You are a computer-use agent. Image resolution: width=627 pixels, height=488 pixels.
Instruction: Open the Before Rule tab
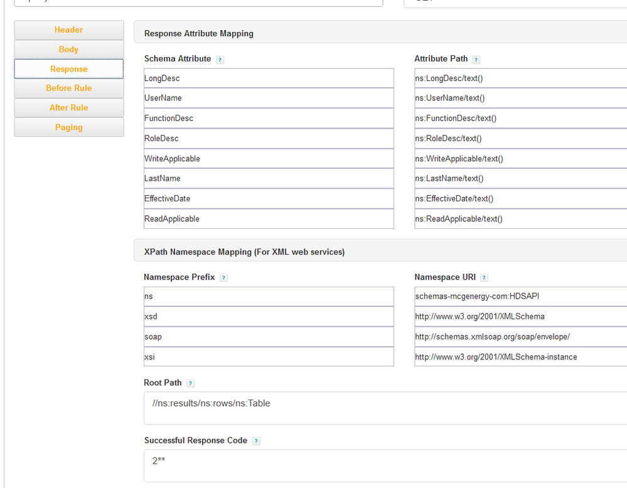pos(69,88)
